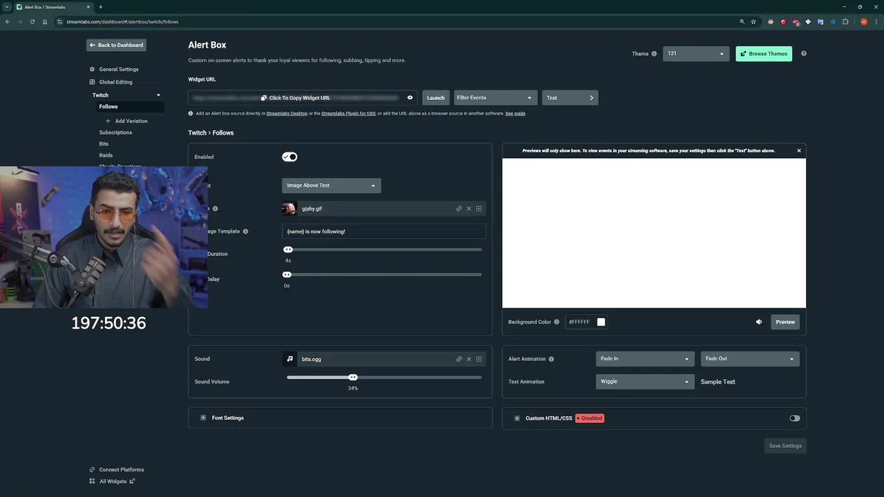The image size is (884, 497).
Task: Expand Custom HTML/CSS section
Action: 517,418
